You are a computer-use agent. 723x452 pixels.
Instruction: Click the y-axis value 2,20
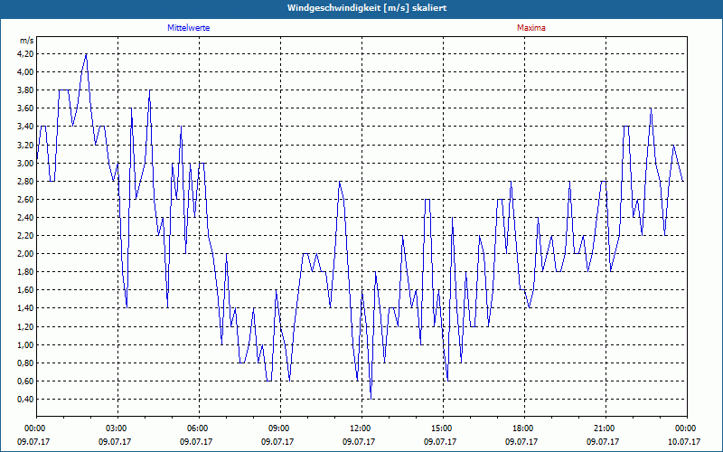[x=25, y=236]
